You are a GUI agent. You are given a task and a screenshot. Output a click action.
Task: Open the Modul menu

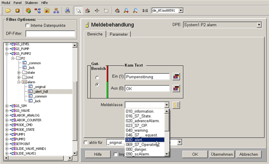[6, 3]
